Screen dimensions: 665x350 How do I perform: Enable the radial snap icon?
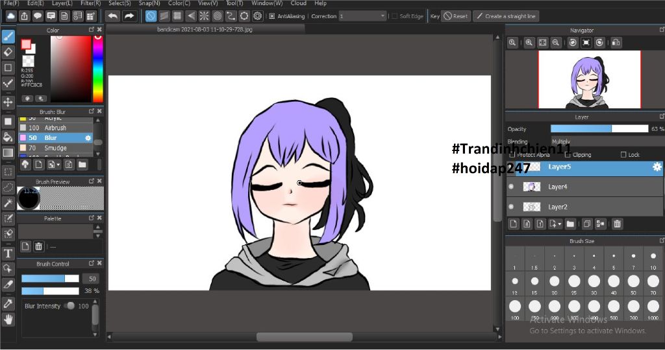click(x=204, y=16)
